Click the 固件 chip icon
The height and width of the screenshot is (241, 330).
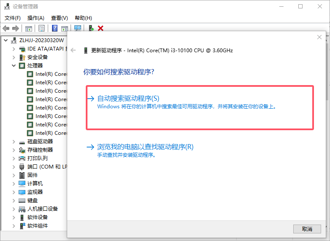click(x=22, y=175)
